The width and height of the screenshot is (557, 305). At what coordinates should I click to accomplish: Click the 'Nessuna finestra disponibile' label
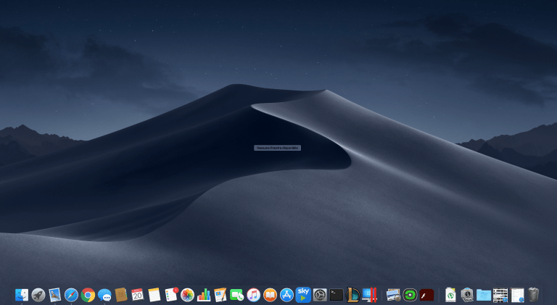[278, 148]
